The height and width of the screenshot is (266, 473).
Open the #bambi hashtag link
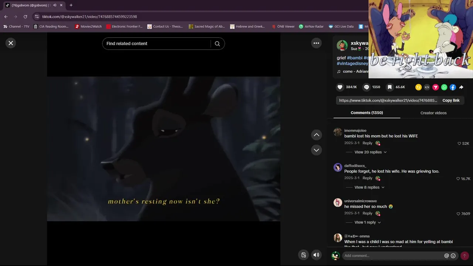[354, 58]
